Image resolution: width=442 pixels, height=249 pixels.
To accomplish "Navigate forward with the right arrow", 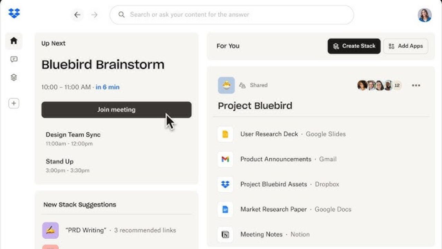I will tap(94, 15).
